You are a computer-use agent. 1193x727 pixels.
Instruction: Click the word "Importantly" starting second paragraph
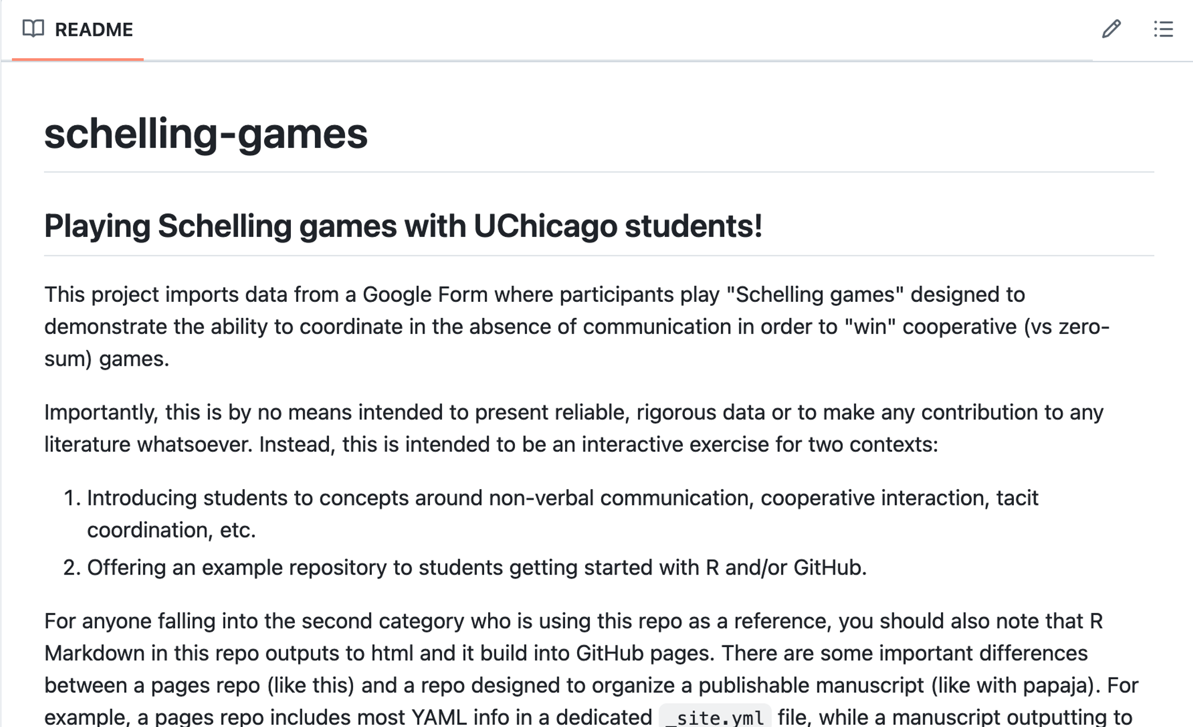coord(100,413)
